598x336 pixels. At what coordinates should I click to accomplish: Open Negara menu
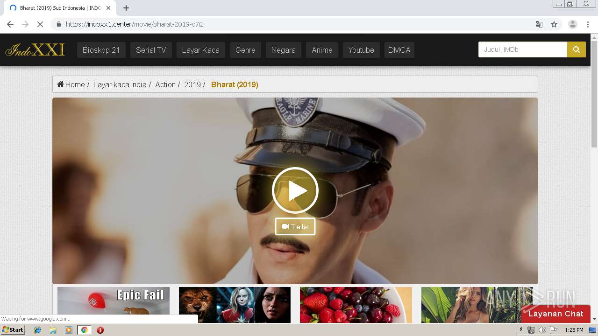point(284,50)
